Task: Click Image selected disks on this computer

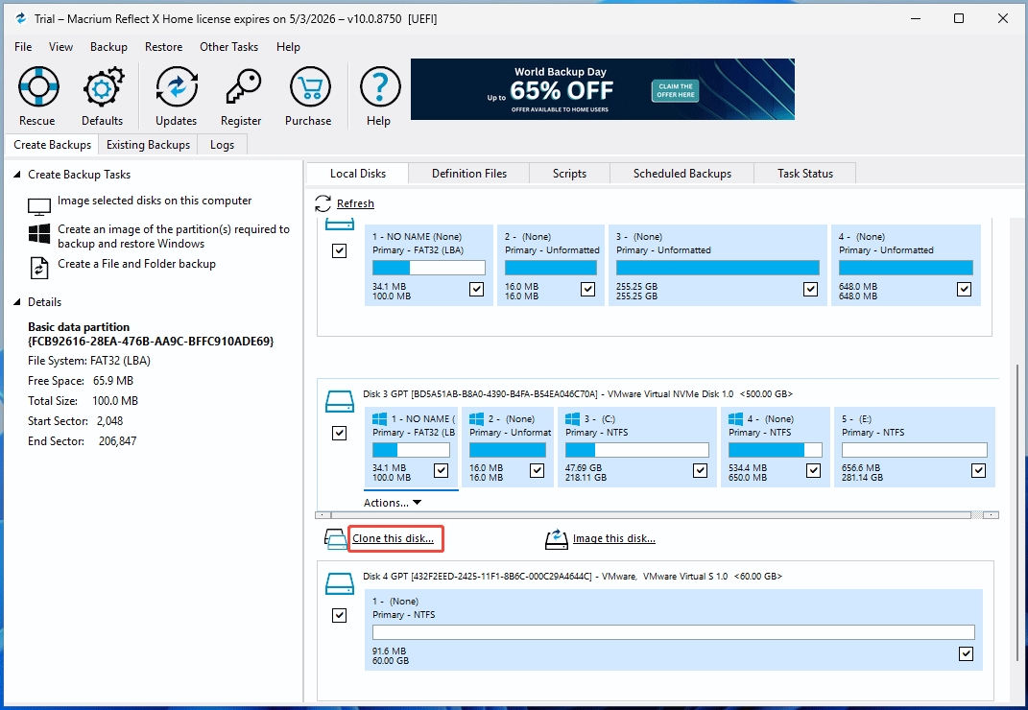Action: [155, 201]
